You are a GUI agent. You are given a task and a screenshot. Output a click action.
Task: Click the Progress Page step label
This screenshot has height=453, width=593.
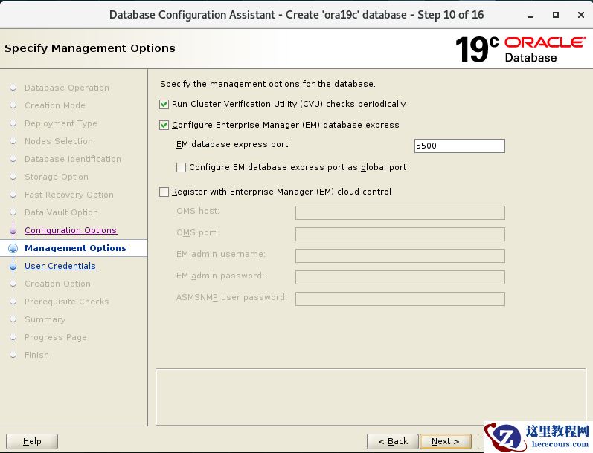point(56,337)
